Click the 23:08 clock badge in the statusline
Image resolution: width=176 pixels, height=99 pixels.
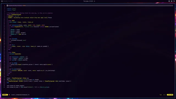click(x=170, y=95)
